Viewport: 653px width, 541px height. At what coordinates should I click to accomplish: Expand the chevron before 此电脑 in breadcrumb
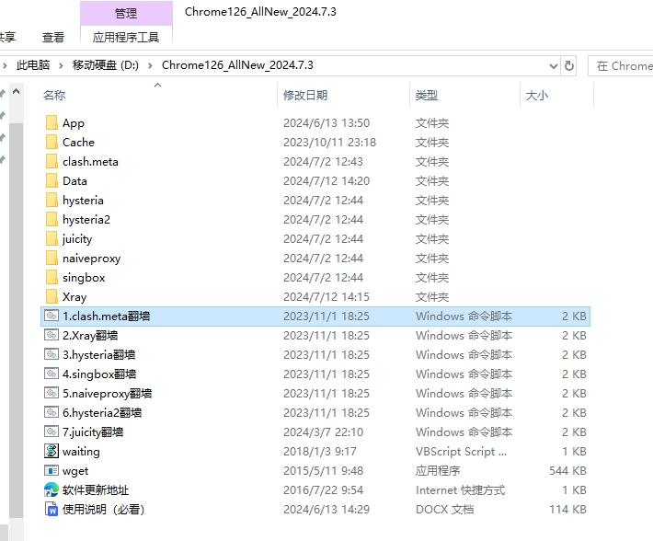click(x=5, y=65)
